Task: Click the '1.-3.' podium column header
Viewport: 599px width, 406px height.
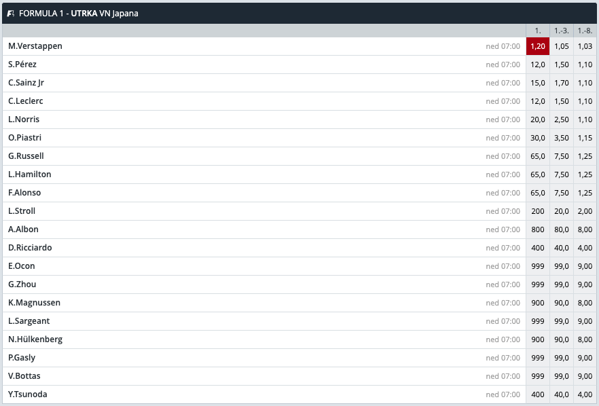Action: [x=562, y=31]
